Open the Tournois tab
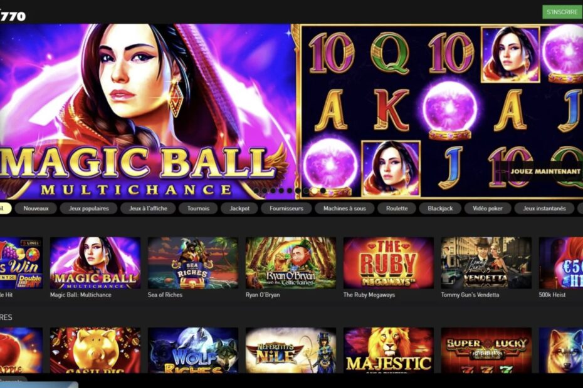This screenshot has height=388, width=583. (x=198, y=208)
